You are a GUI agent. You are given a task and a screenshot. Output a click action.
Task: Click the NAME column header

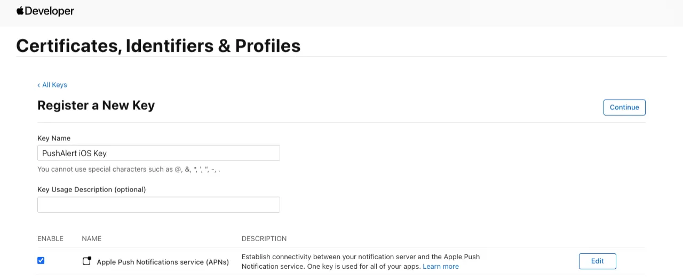[92, 238]
